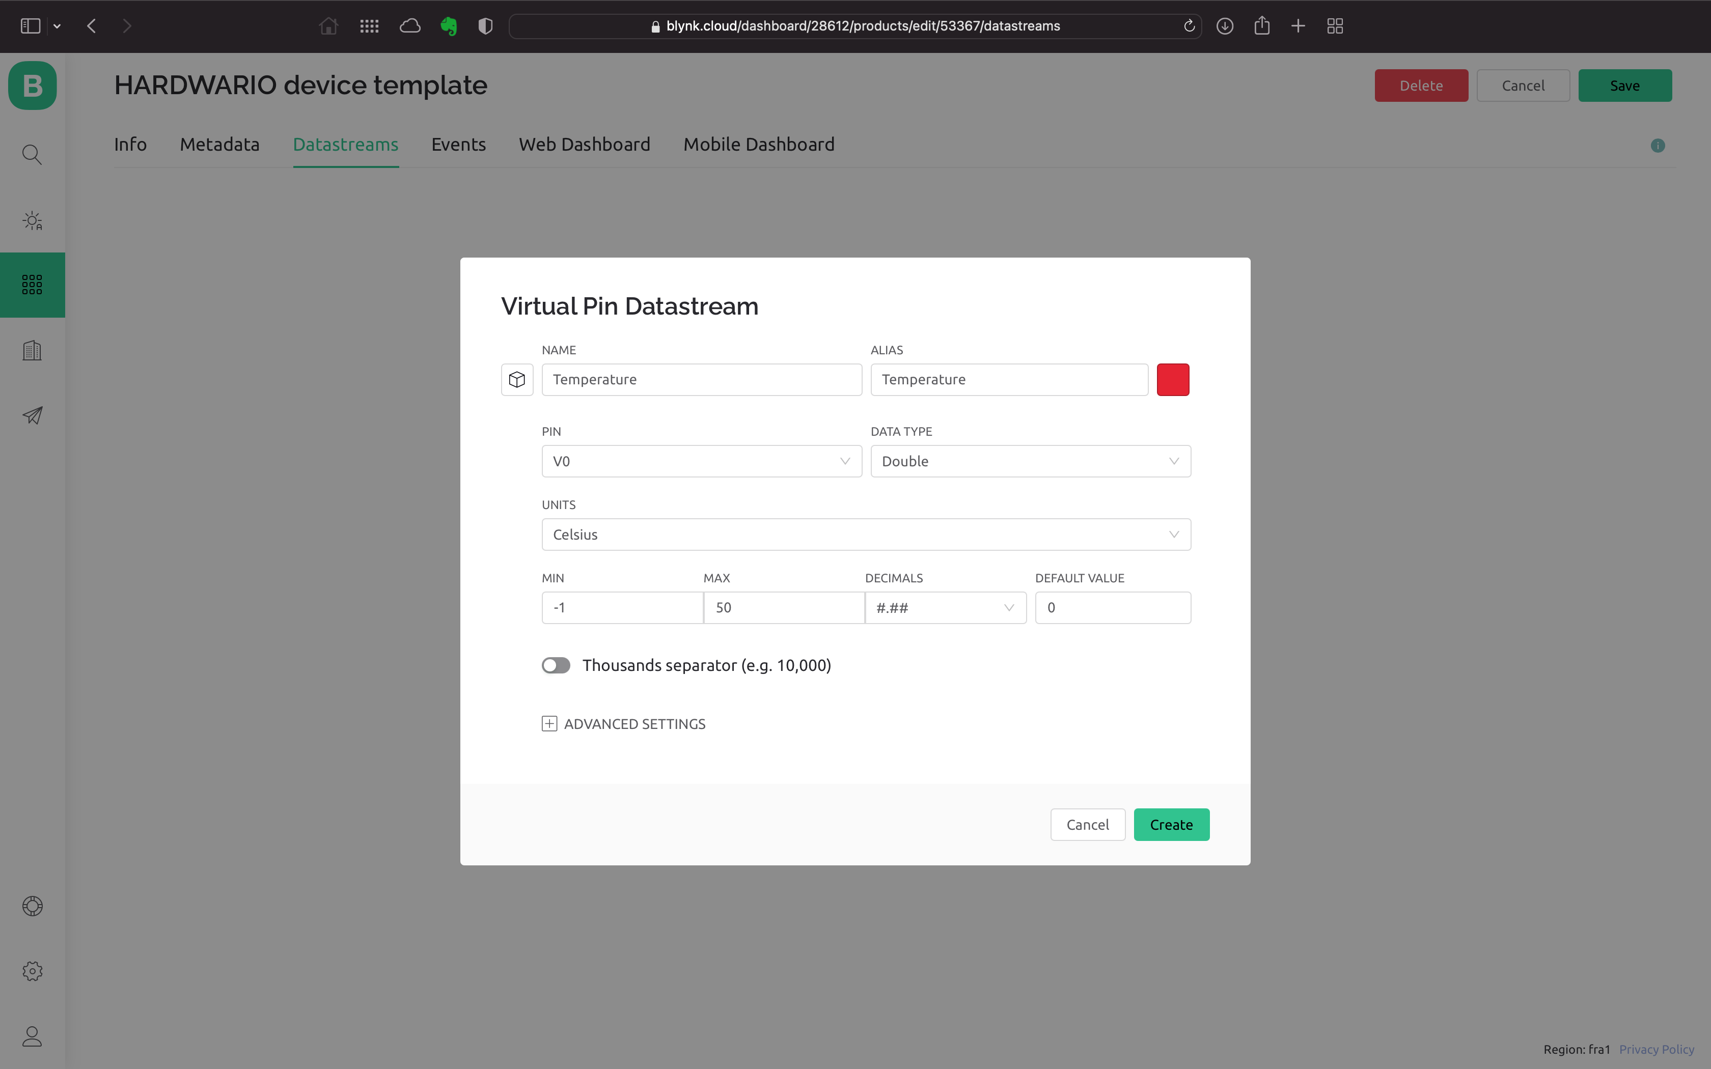
Task: Open the user profile icon
Action: [x=33, y=1036]
